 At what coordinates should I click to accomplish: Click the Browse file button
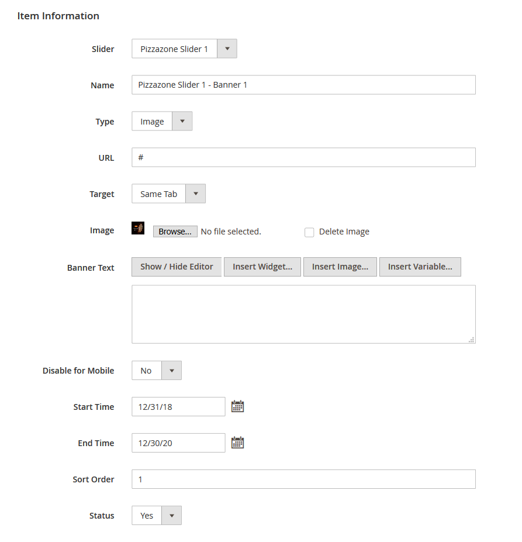[175, 232]
